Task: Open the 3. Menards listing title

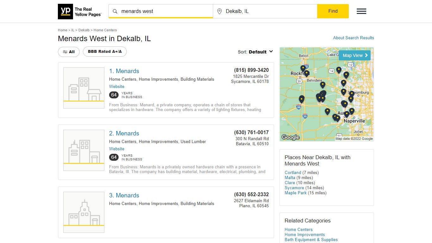Action: pos(124,196)
